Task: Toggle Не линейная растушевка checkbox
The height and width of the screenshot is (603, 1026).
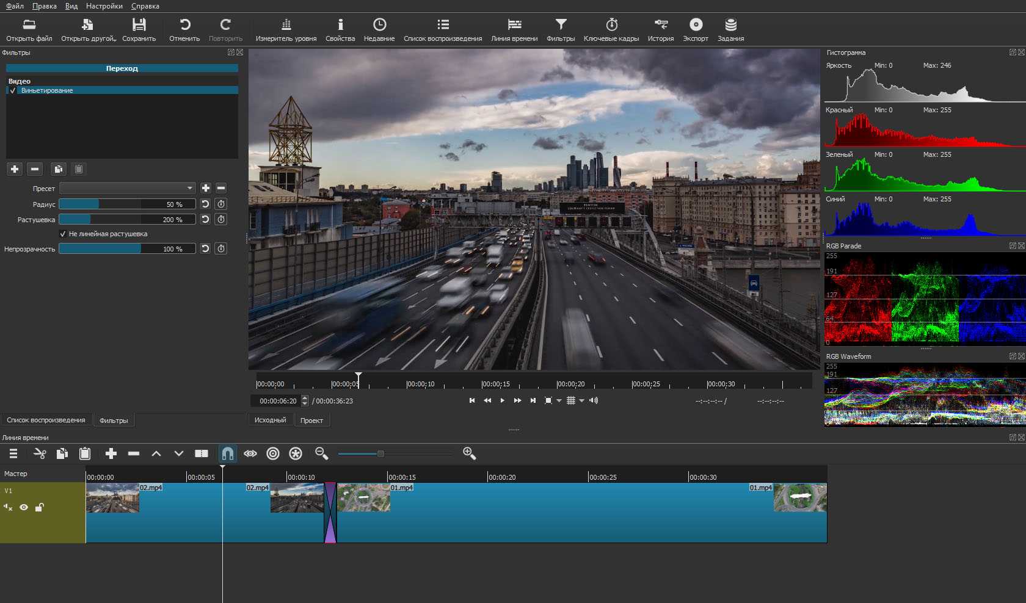Action: pyautogui.click(x=62, y=234)
